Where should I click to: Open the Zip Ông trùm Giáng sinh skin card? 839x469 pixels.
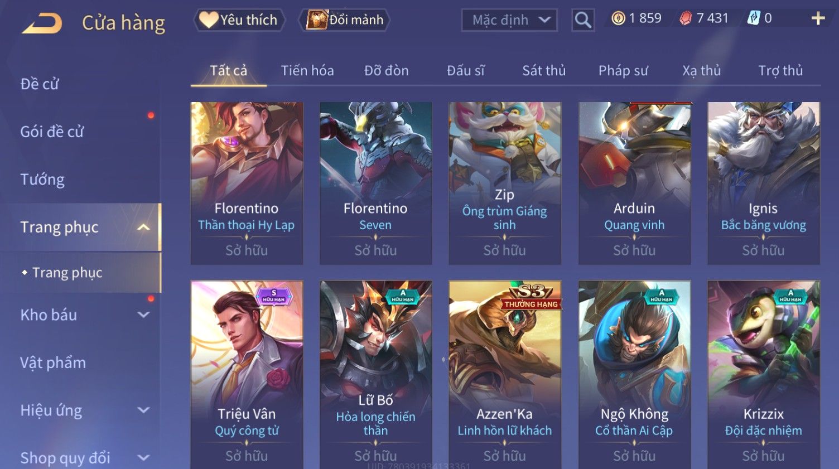pos(505,183)
